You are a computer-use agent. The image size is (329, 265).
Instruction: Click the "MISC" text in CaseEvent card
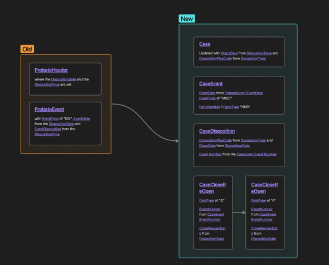tap(226, 98)
